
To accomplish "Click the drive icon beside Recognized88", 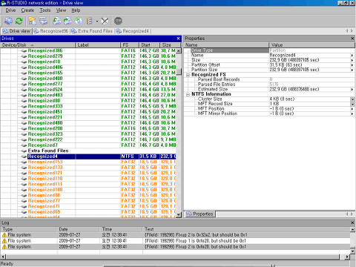I will point(24,196).
